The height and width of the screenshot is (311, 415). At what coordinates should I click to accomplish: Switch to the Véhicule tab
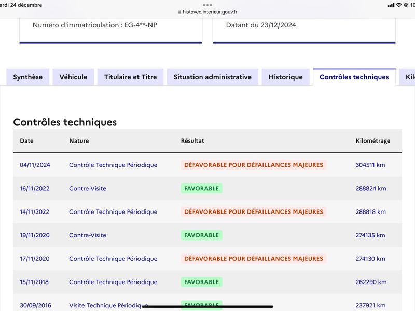tap(73, 77)
